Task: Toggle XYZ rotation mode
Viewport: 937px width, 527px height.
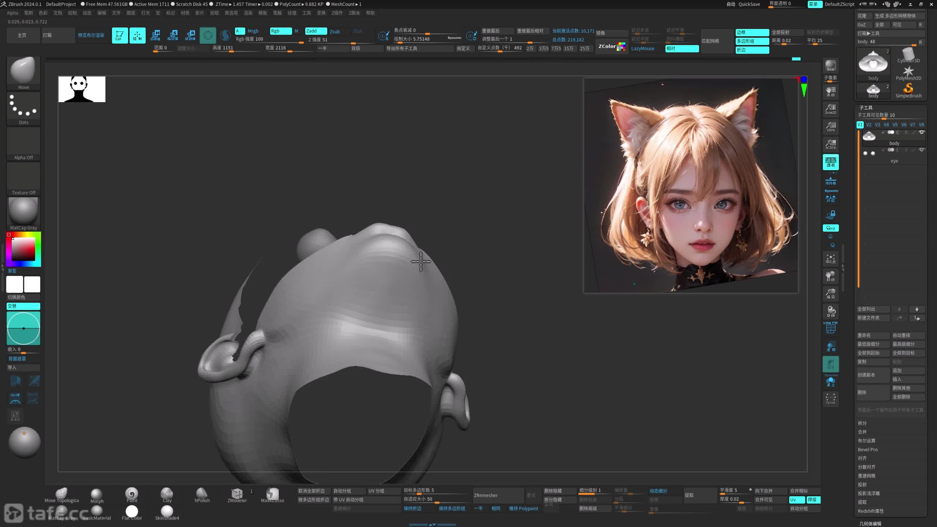Action: click(830, 228)
